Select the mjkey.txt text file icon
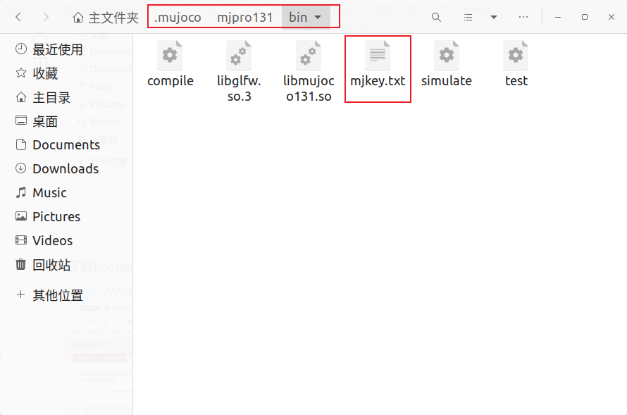Viewport: 627px width, 415px height. pyautogui.click(x=378, y=55)
